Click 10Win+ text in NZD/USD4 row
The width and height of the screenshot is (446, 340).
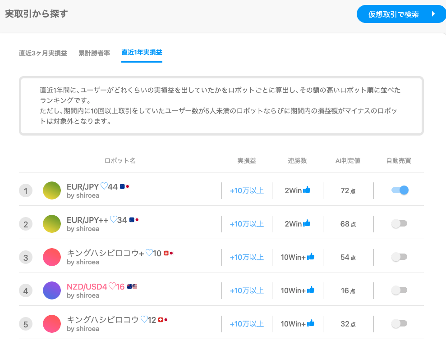[x=293, y=290]
